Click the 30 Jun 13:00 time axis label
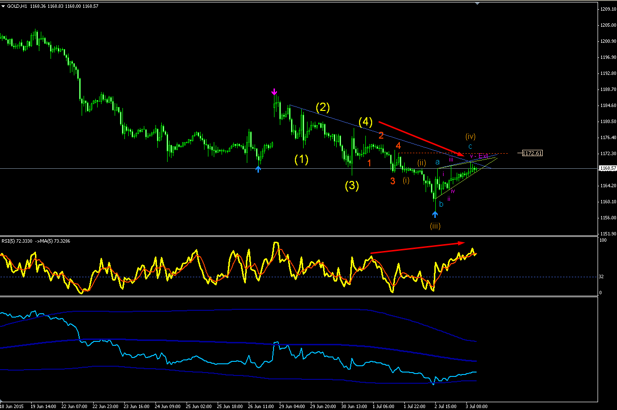This screenshot has width=617, height=410. 353,406
